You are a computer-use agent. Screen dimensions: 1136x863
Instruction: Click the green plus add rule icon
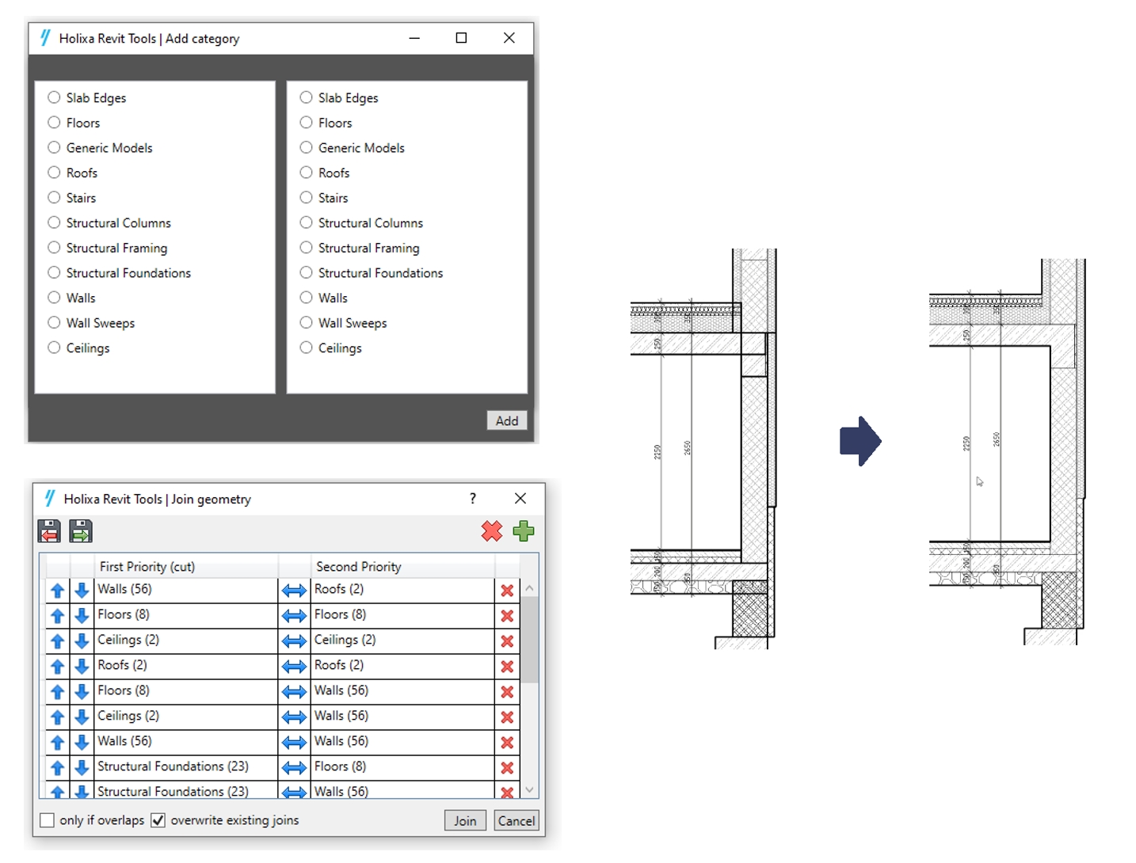pos(523,530)
